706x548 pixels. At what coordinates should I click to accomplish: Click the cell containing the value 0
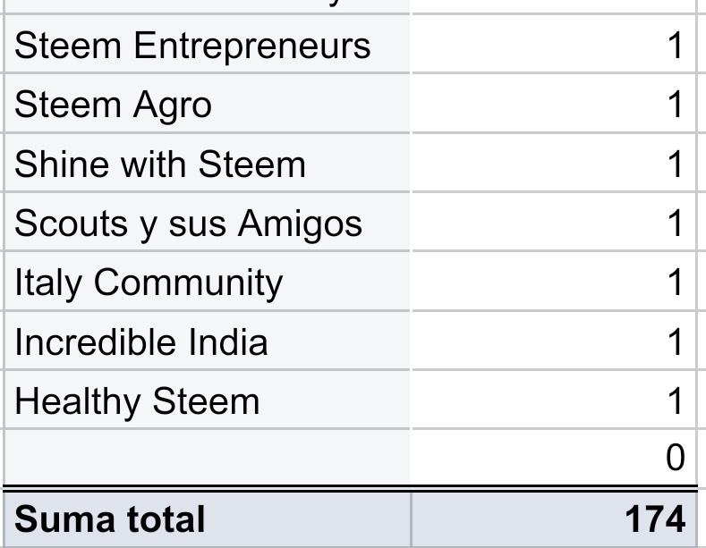[x=552, y=458]
